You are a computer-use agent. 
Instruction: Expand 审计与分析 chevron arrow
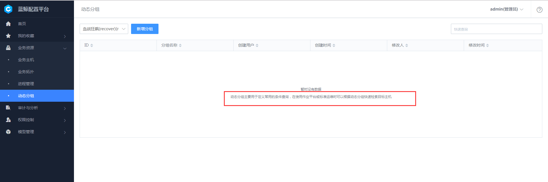coord(65,108)
